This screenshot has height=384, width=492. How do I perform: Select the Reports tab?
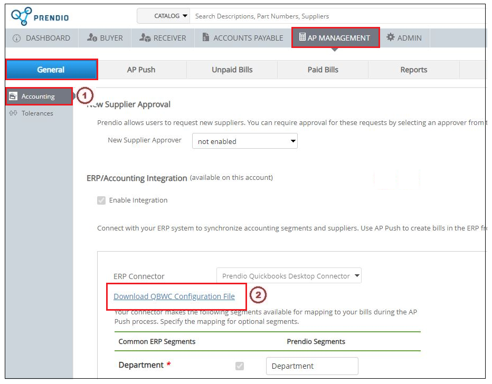414,69
